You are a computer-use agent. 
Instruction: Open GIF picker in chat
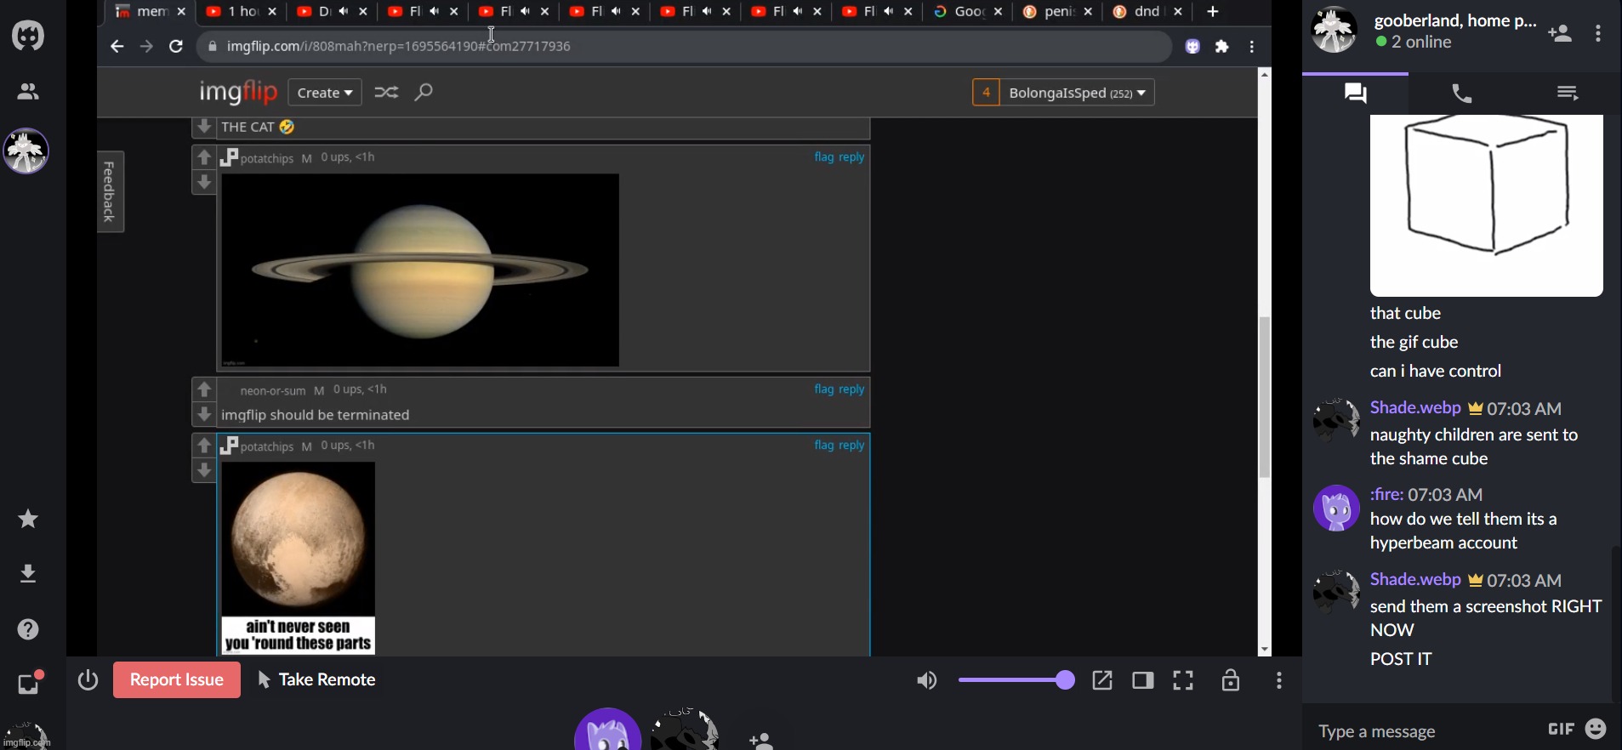1561,730
